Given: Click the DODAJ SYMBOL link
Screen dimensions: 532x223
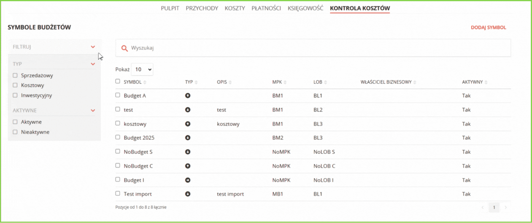Looking at the screenshot, I should [489, 27].
